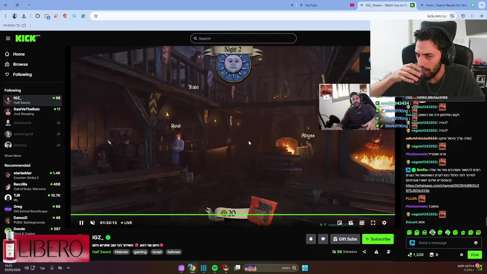Open emoji picker in chat input
This screenshot has height=274, width=487.
[476, 243]
